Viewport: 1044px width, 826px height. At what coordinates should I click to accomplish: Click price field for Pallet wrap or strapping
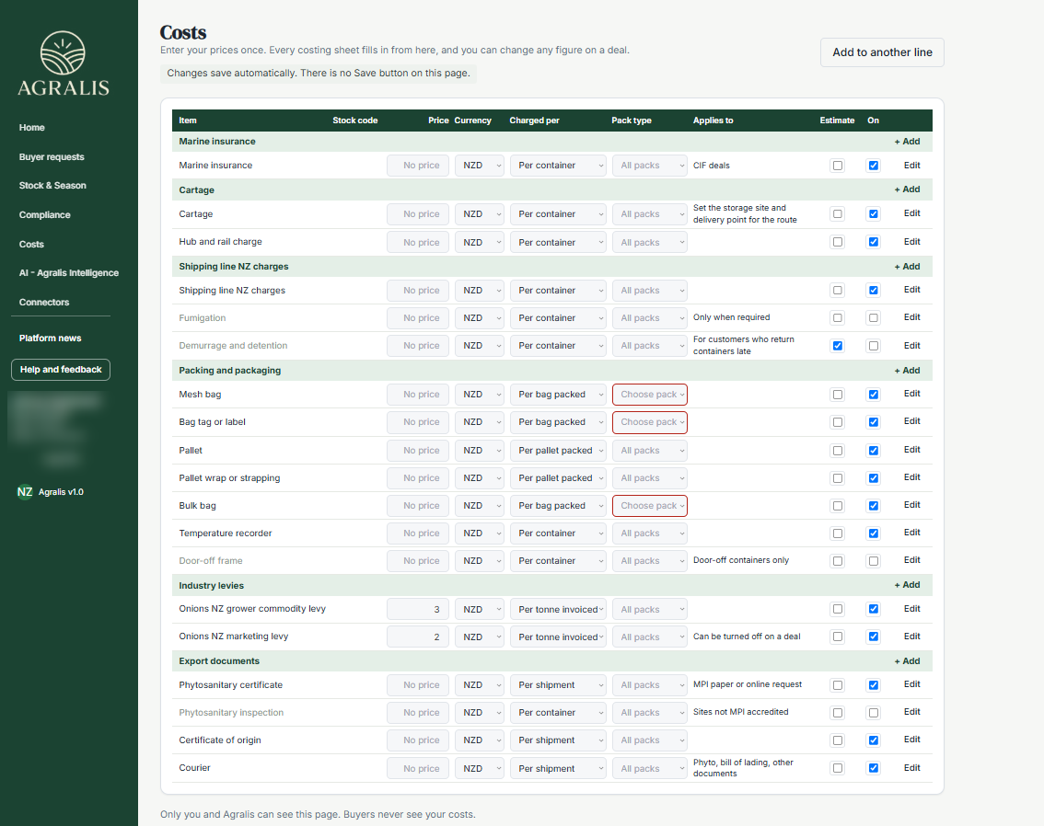[x=418, y=478]
